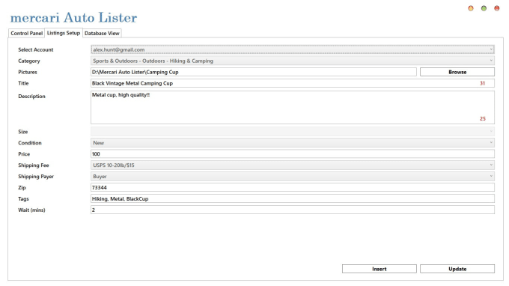Viewport: 509px width, 286px height.
Task: Open the Select Account dropdown
Action: 293,49
